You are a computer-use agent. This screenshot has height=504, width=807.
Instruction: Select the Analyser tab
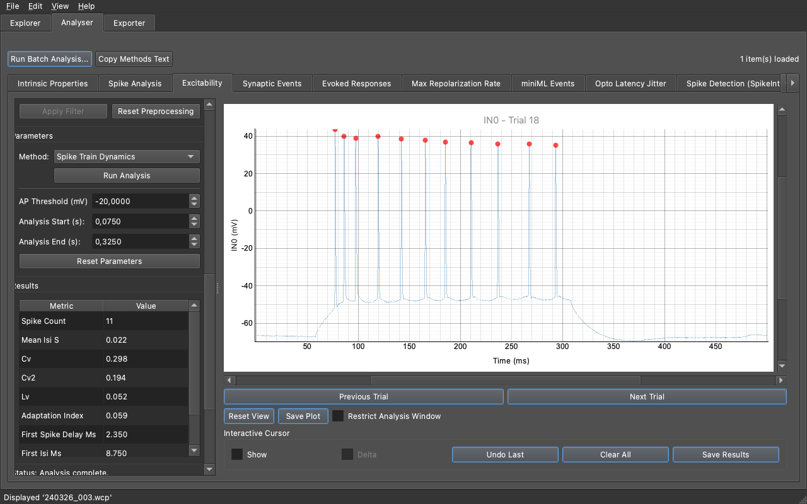77,23
